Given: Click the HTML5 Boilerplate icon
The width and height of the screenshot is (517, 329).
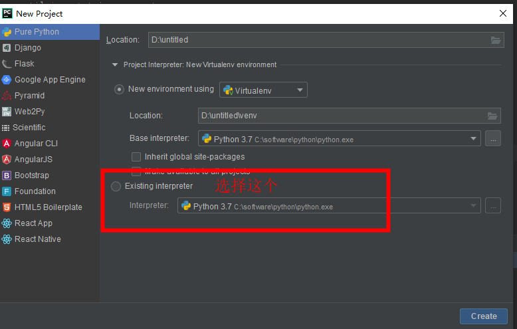Looking at the screenshot, I should click(7, 207).
